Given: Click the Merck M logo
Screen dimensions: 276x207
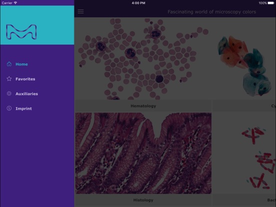Looking at the screenshot, I should pyautogui.click(x=21, y=32).
